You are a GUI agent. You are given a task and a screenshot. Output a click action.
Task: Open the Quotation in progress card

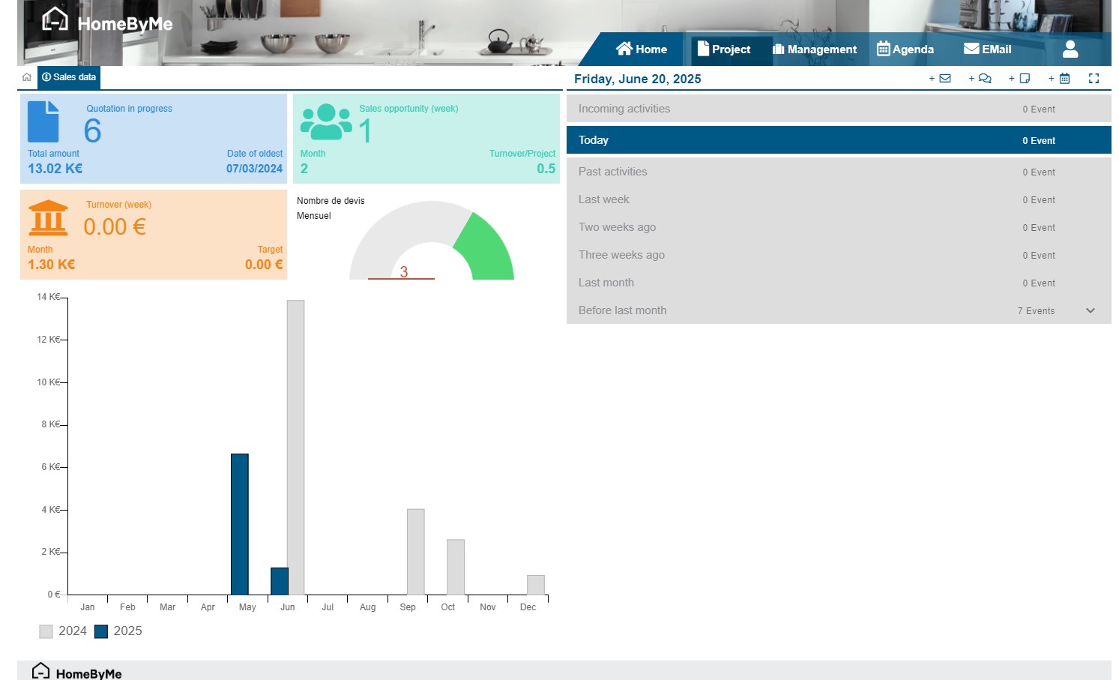pos(154,138)
